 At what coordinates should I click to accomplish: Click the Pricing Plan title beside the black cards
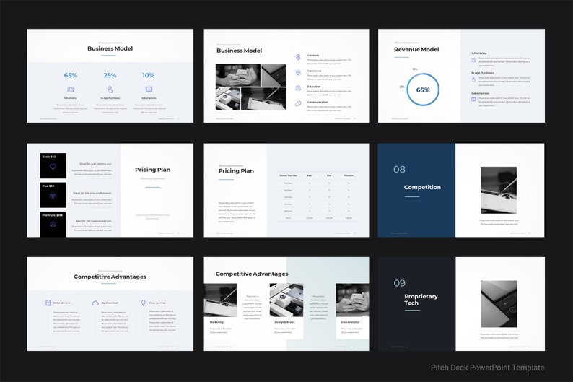pos(153,170)
